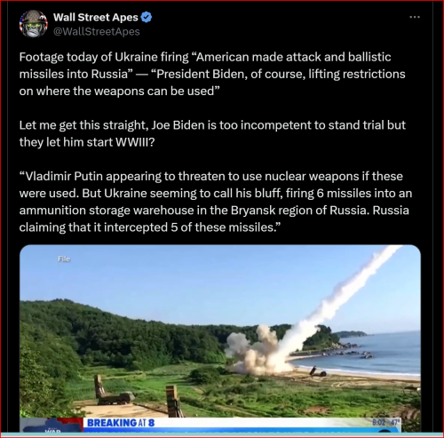Viewport: 444px width, 438px height.
Task: Click the 'Vladimir Putin appearing to threaten' quote paragraph
Action: (x=216, y=202)
